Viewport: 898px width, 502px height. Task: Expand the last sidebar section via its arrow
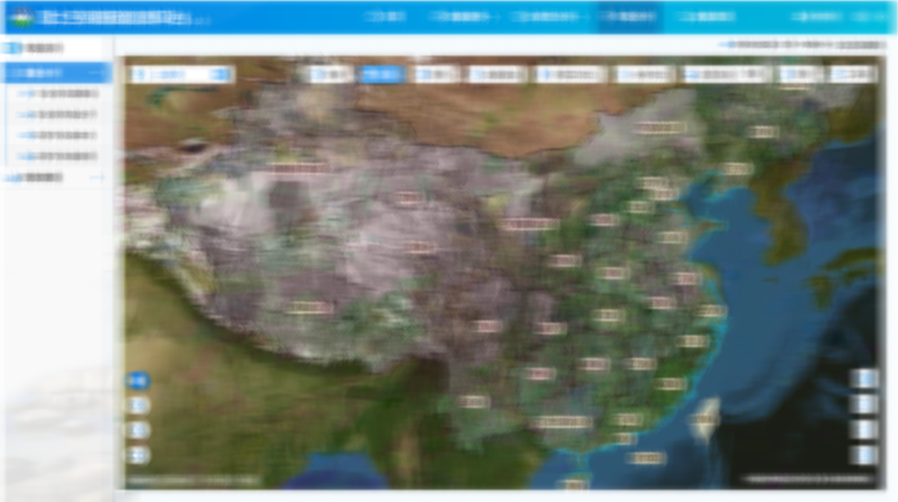tap(98, 177)
